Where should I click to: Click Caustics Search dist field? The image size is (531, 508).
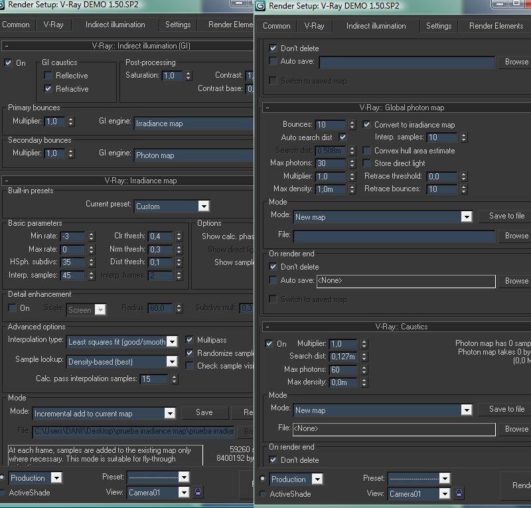pyautogui.click(x=343, y=357)
